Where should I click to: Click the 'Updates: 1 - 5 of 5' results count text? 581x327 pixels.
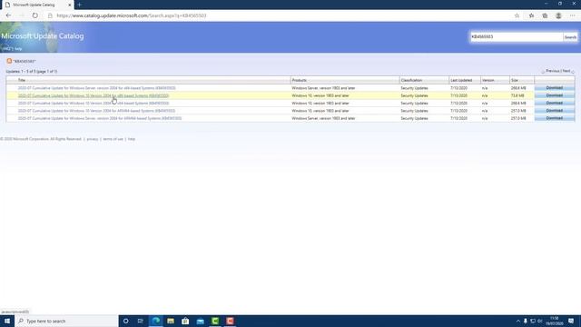[32, 71]
